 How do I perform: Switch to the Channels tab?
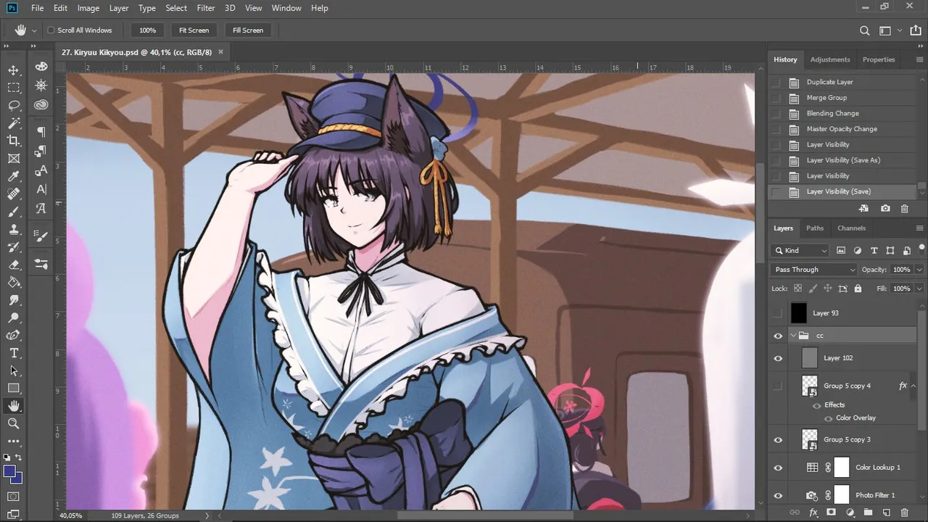click(x=851, y=228)
